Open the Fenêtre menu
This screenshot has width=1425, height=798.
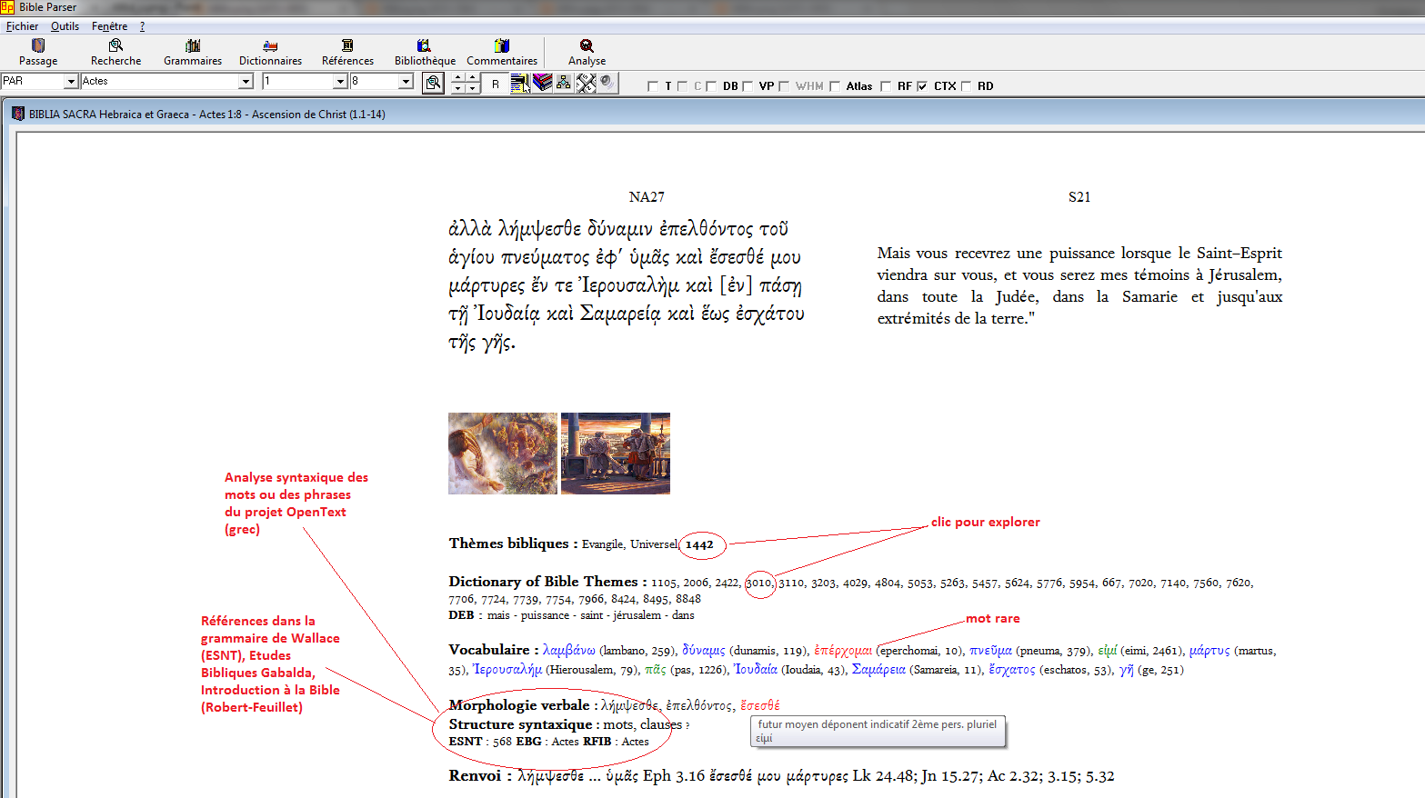[x=109, y=26]
